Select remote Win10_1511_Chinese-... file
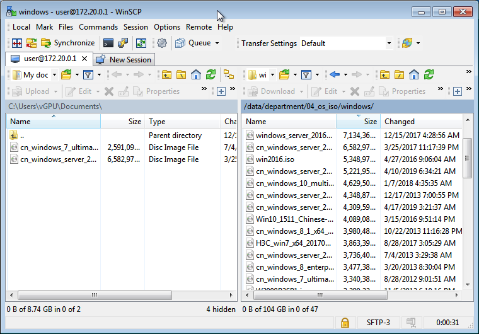479x334 pixels. click(x=353, y=219)
